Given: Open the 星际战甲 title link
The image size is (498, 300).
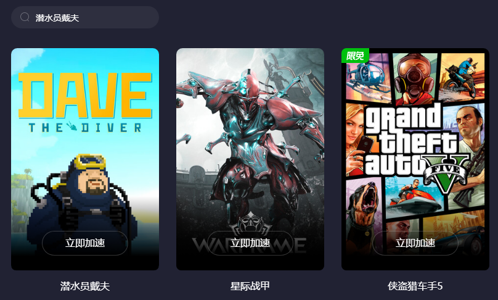Looking at the screenshot, I should 250,286.
